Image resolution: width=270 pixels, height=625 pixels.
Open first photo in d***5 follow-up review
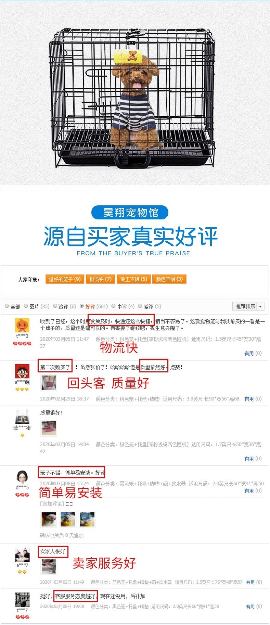click(49, 519)
